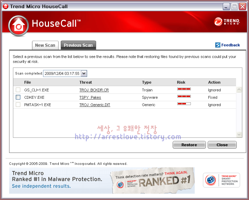Click the results list scroll down arrow

coord(239,134)
